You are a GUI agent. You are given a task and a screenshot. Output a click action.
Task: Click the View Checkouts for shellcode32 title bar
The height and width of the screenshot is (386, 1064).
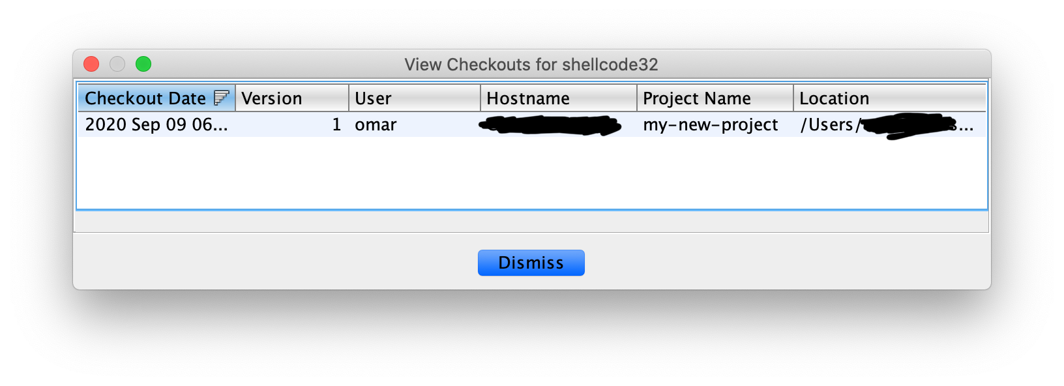pos(531,65)
